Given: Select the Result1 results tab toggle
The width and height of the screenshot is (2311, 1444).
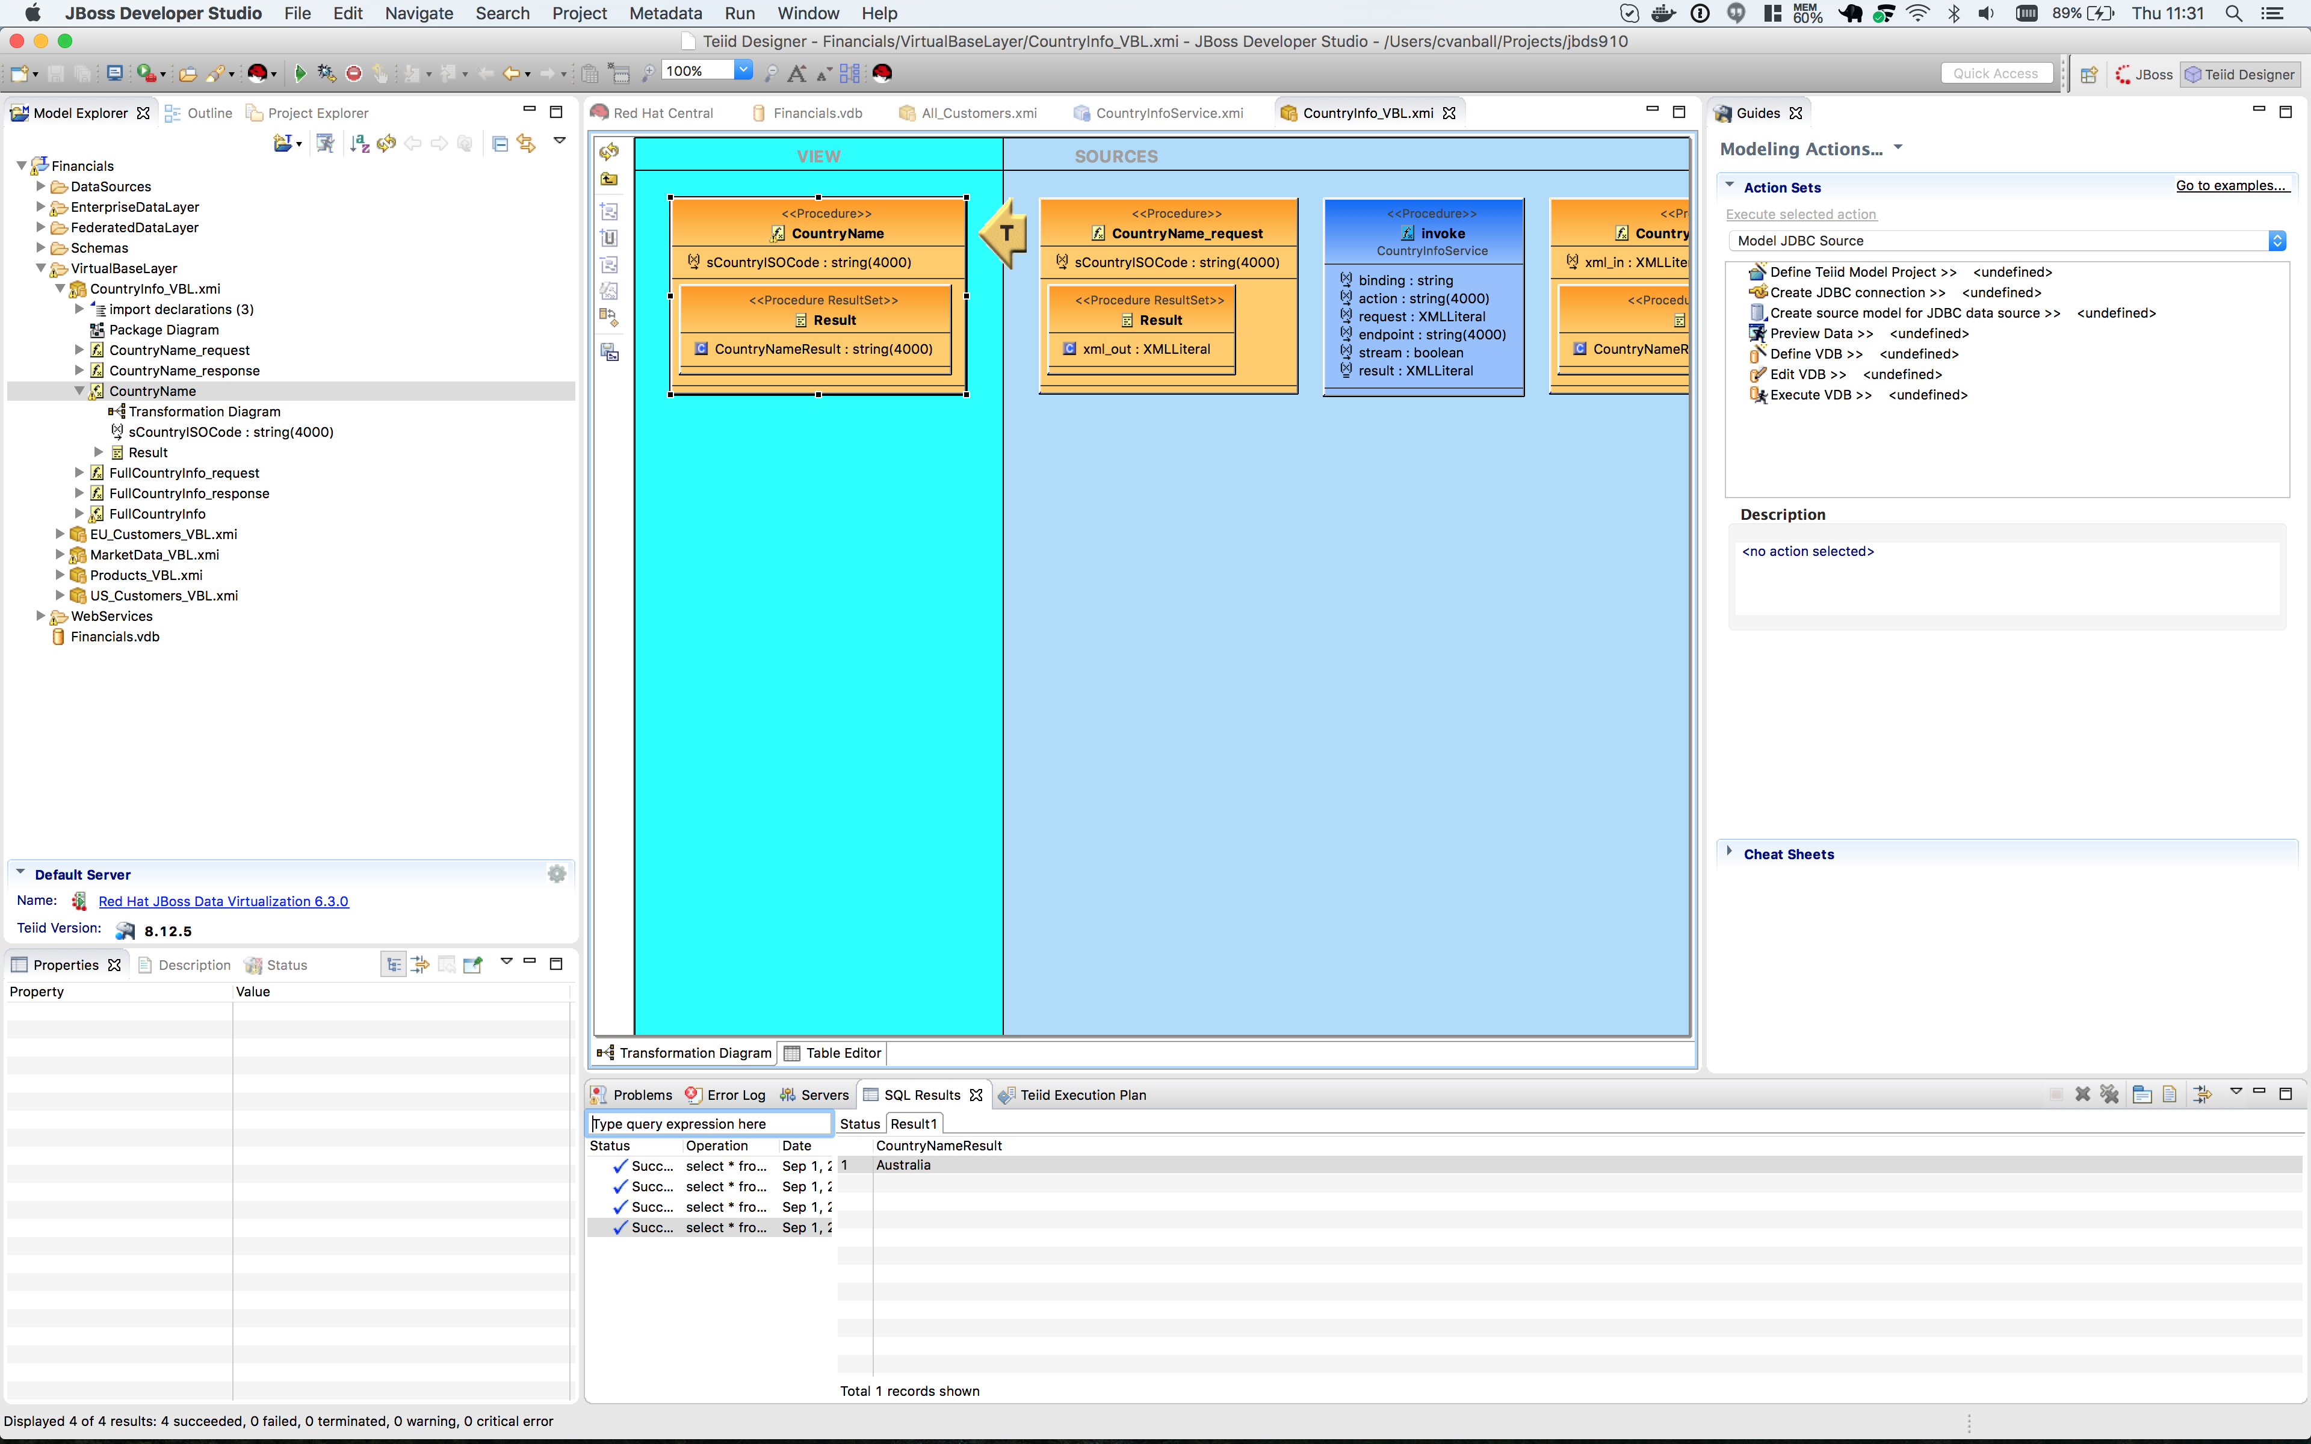Looking at the screenshot, I should click(913, 1123).
